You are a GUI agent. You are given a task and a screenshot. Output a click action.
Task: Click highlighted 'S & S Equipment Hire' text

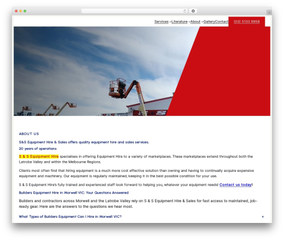tap(39, 157)
